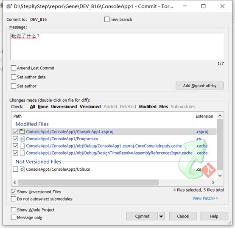Click the horizontal scroll right arrow
Viewport: 235px width, 228px height.
click(x=213, y=183)
